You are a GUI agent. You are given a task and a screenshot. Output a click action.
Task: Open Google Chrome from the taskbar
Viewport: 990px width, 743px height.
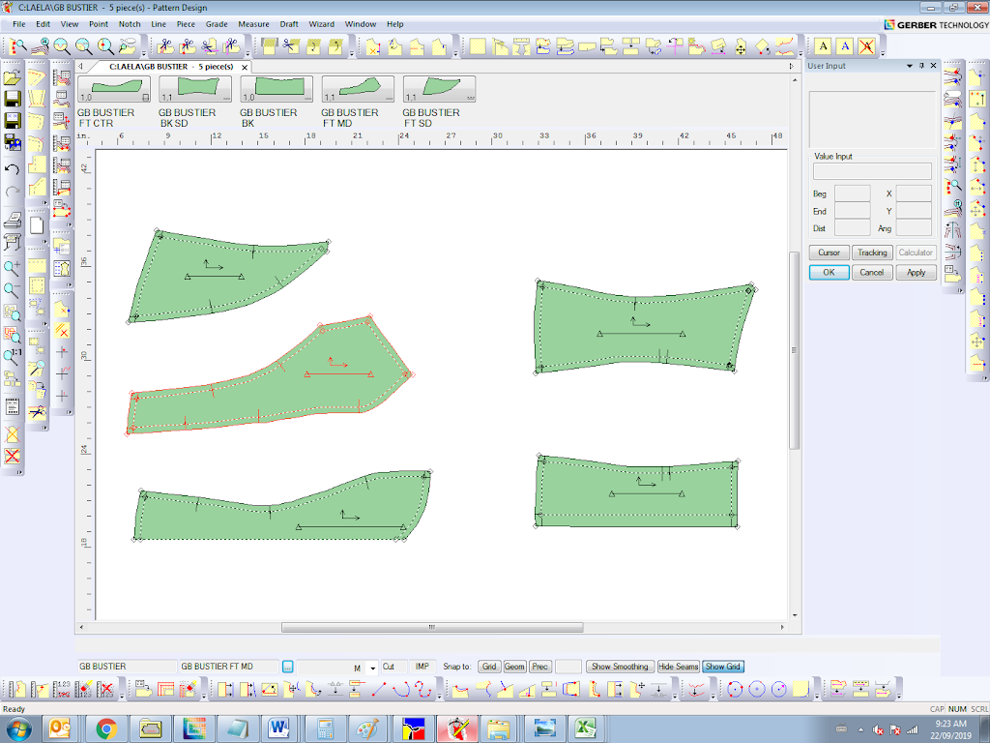[106, 728]
